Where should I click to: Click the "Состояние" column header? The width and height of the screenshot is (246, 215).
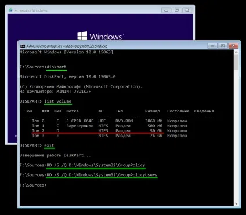(178, 111)
